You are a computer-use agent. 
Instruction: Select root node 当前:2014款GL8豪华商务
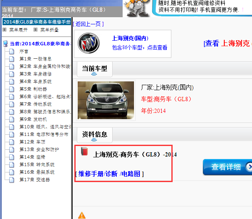[40, 44]
